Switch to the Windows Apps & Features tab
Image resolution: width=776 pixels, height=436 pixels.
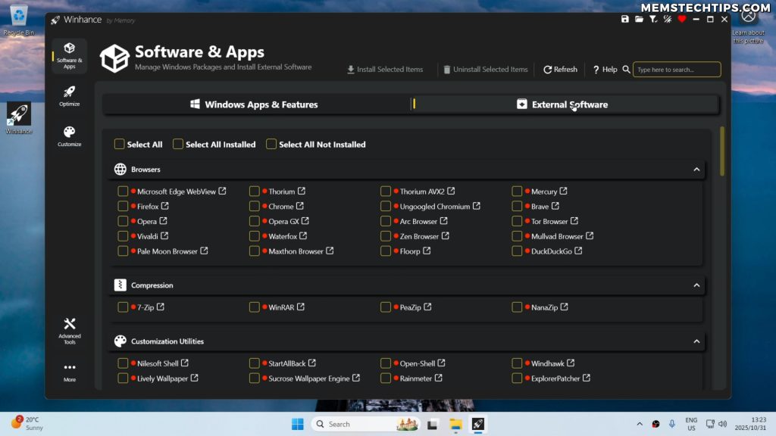(x=255, y=104)
